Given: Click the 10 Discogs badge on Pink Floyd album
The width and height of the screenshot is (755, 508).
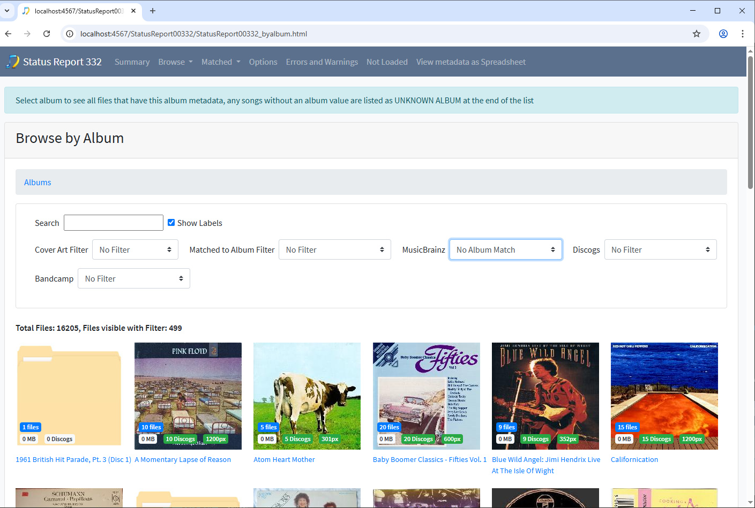Looking at the screenshot, I should pyautogui.click(x=180, y=439).
